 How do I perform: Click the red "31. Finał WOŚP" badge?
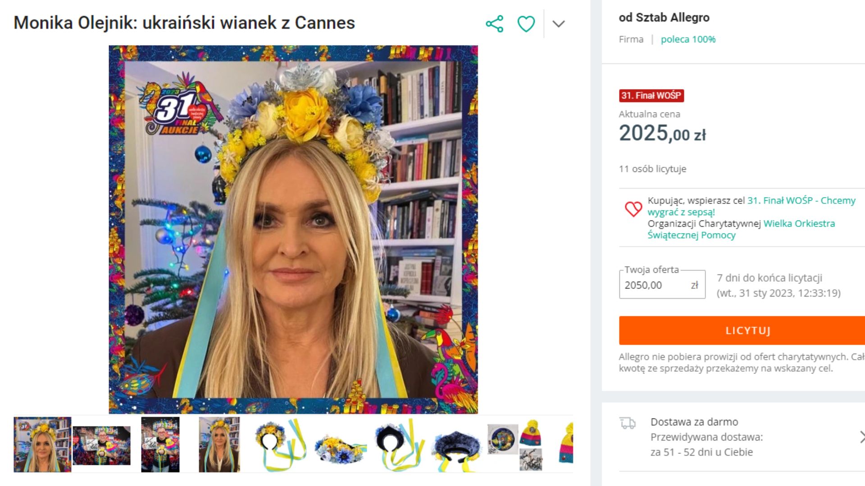(651, 96)
